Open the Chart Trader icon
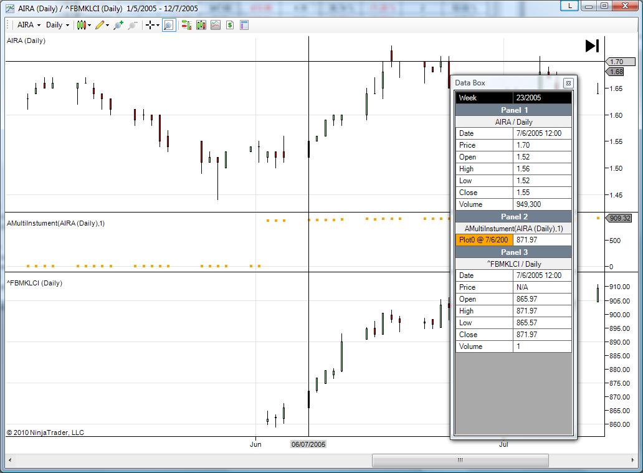Screen dimensions: 643x473 (186, 25)
